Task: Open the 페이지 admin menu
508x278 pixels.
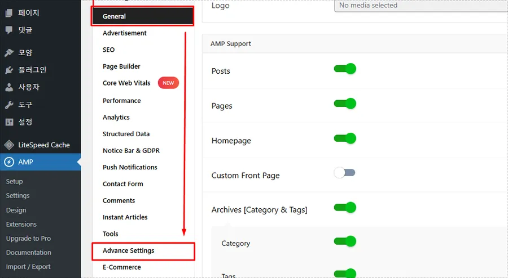Action: (29, 13)
